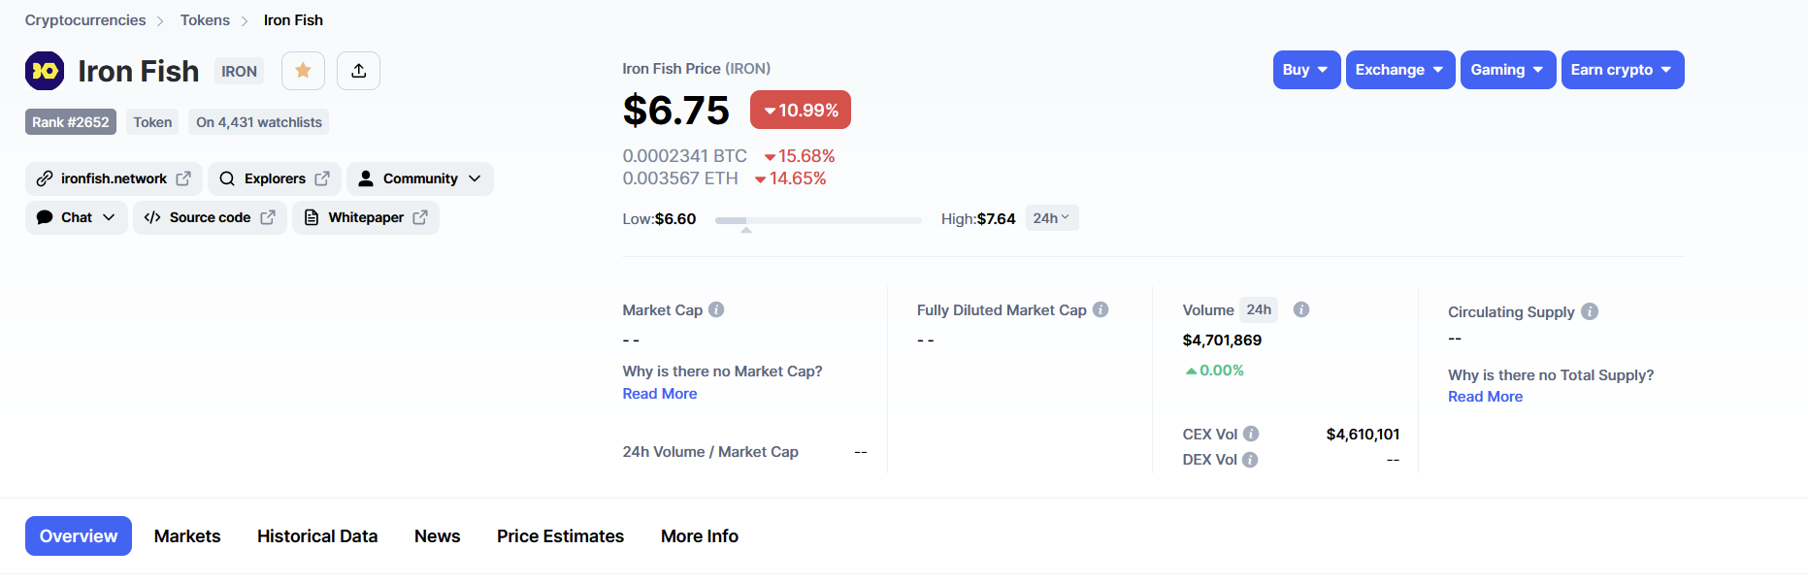This screenshot has height=582, width=1808.
Task: Click the low-high price range bar
Action: (x=818, y=220)
